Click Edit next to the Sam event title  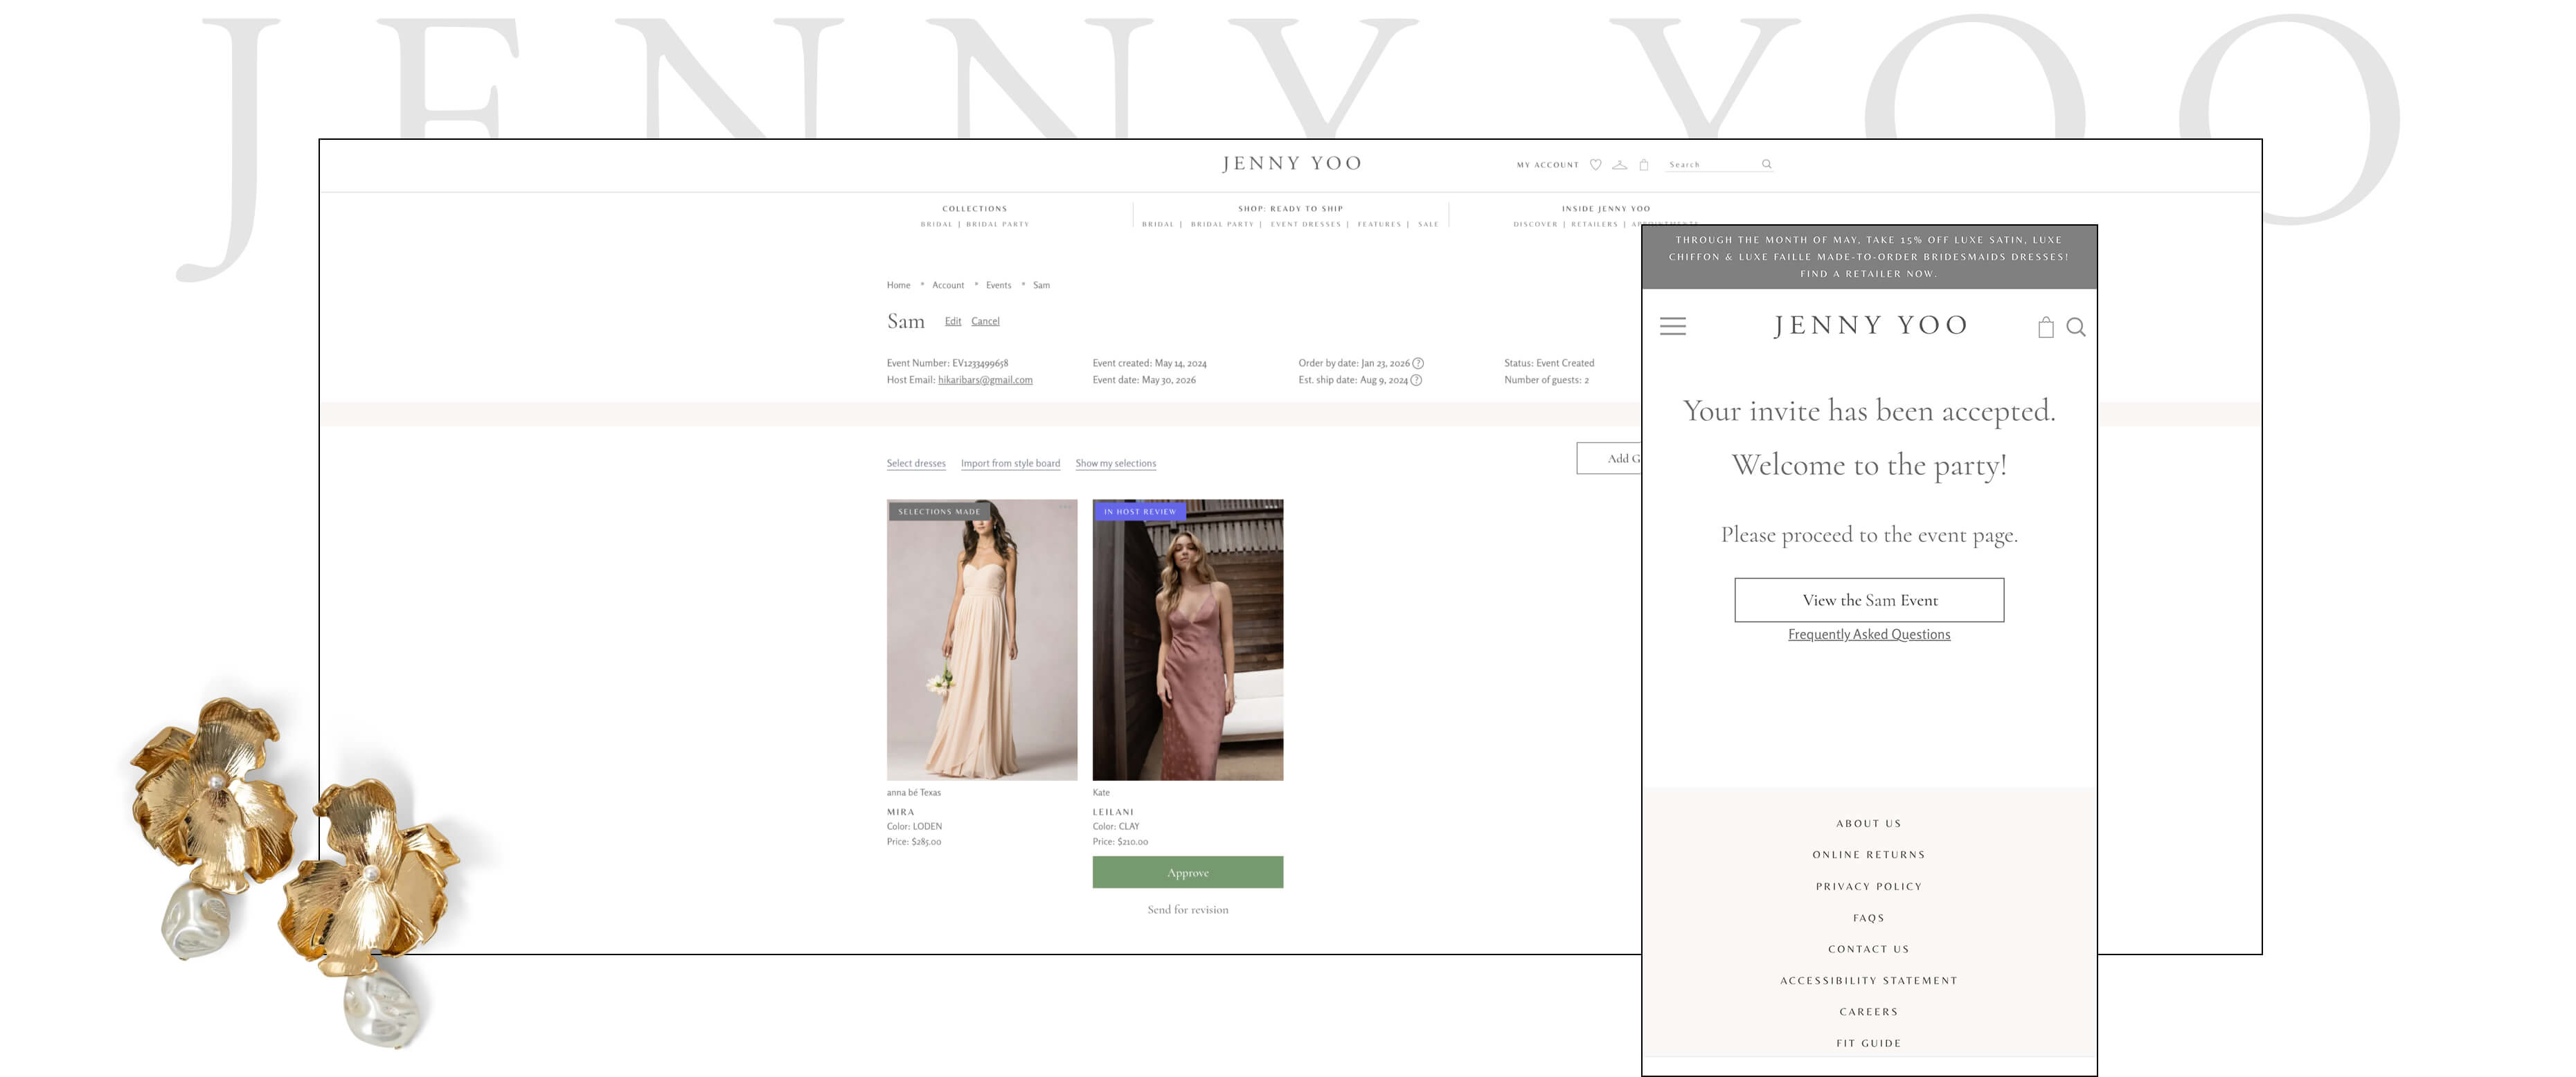pyautogui.click(x=952, y=321)
